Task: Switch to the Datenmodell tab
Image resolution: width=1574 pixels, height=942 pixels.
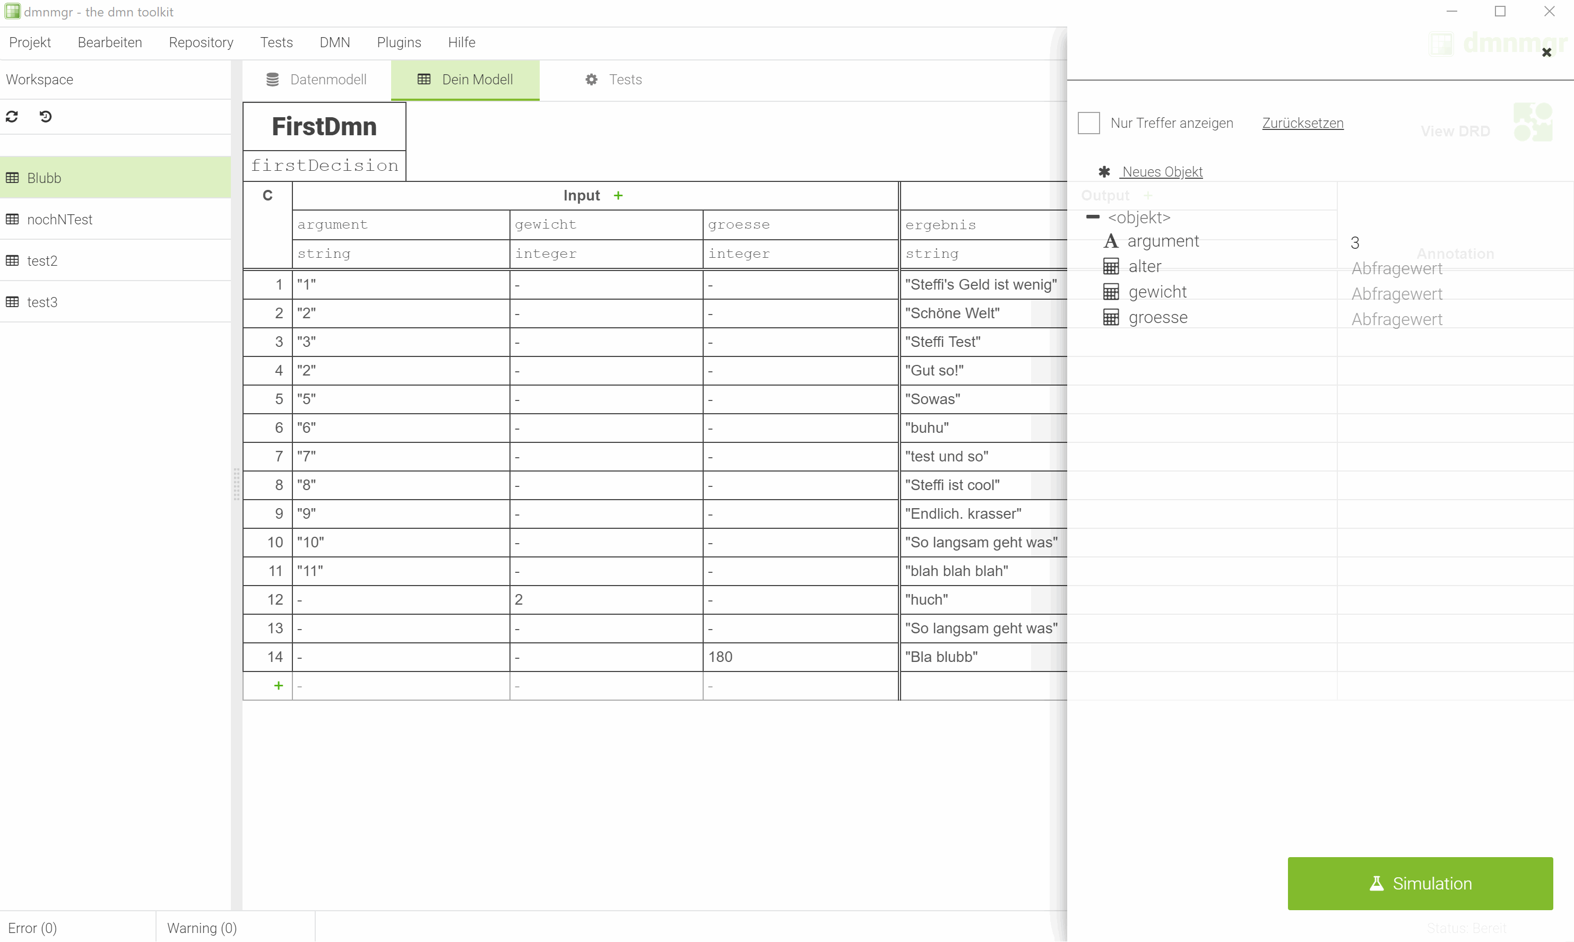Action: pyautogui.click(x=316, y=80)
